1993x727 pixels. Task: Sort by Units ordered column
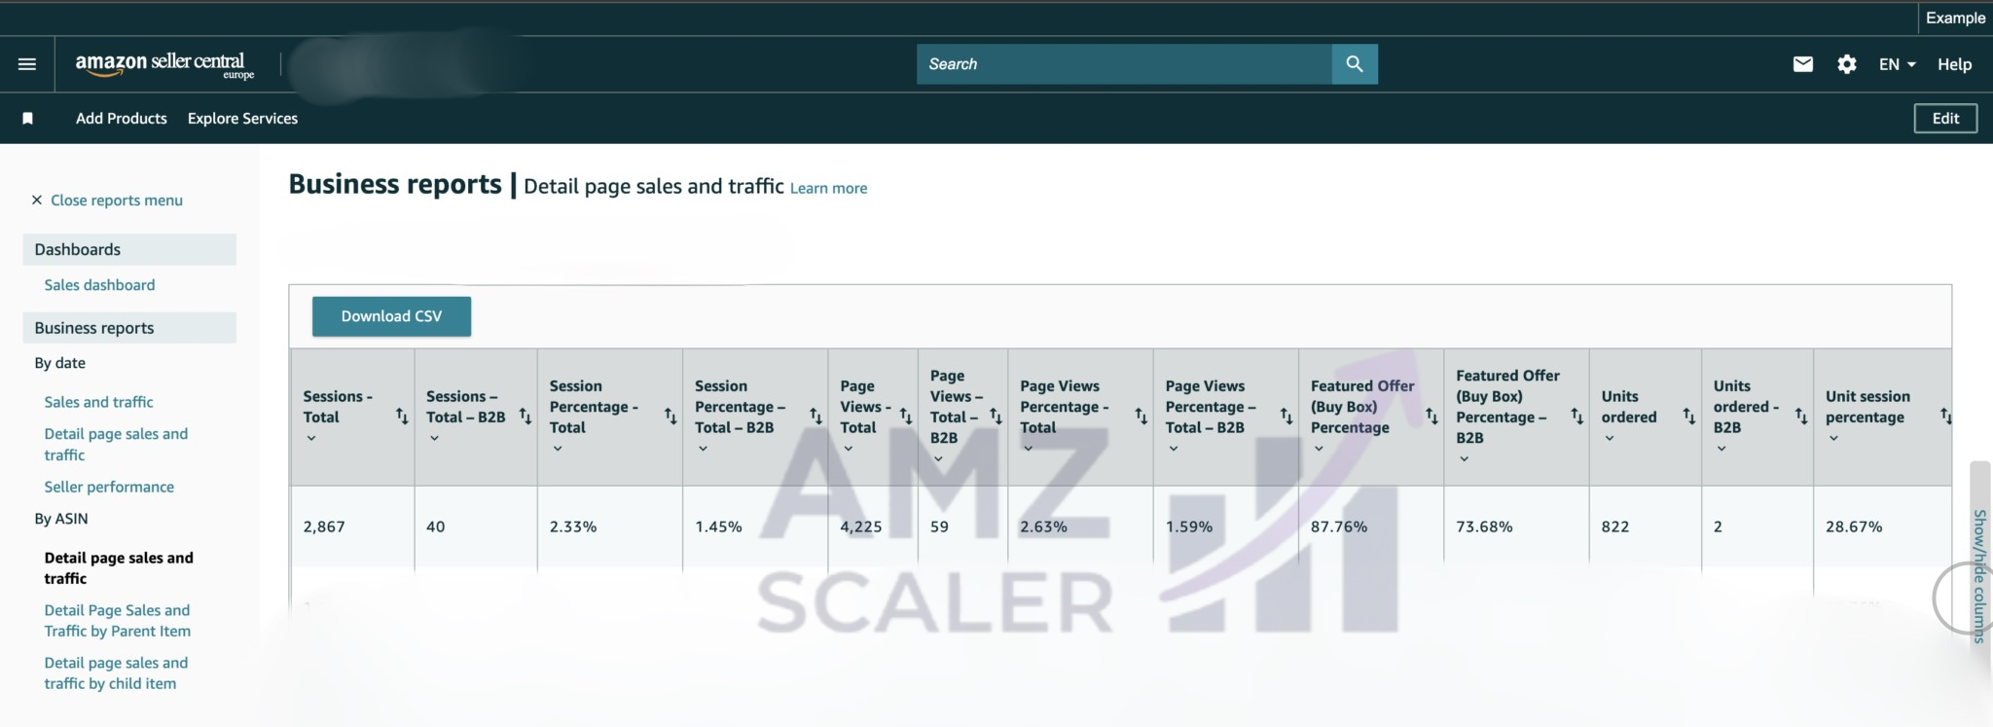[x=1689, y=417]
